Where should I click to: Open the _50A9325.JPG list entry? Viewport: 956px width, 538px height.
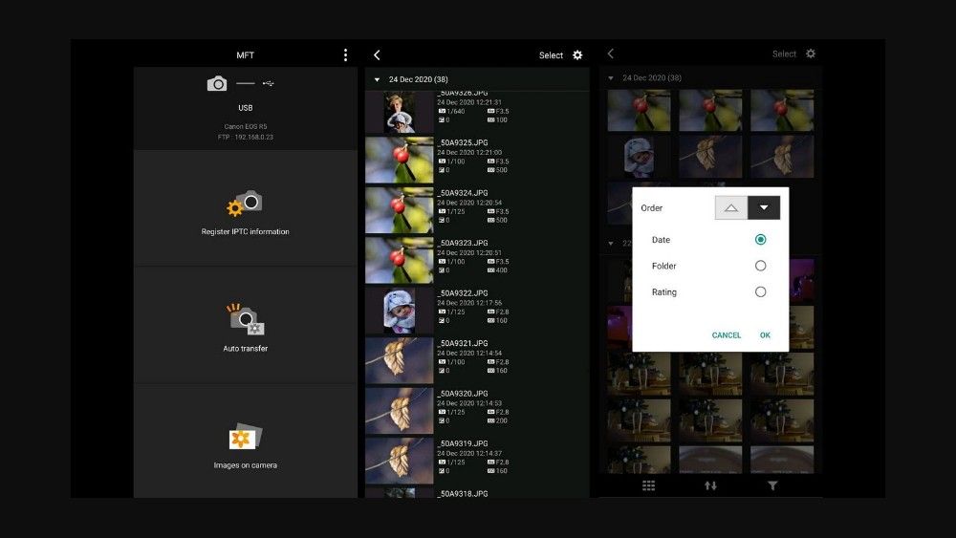478,160
